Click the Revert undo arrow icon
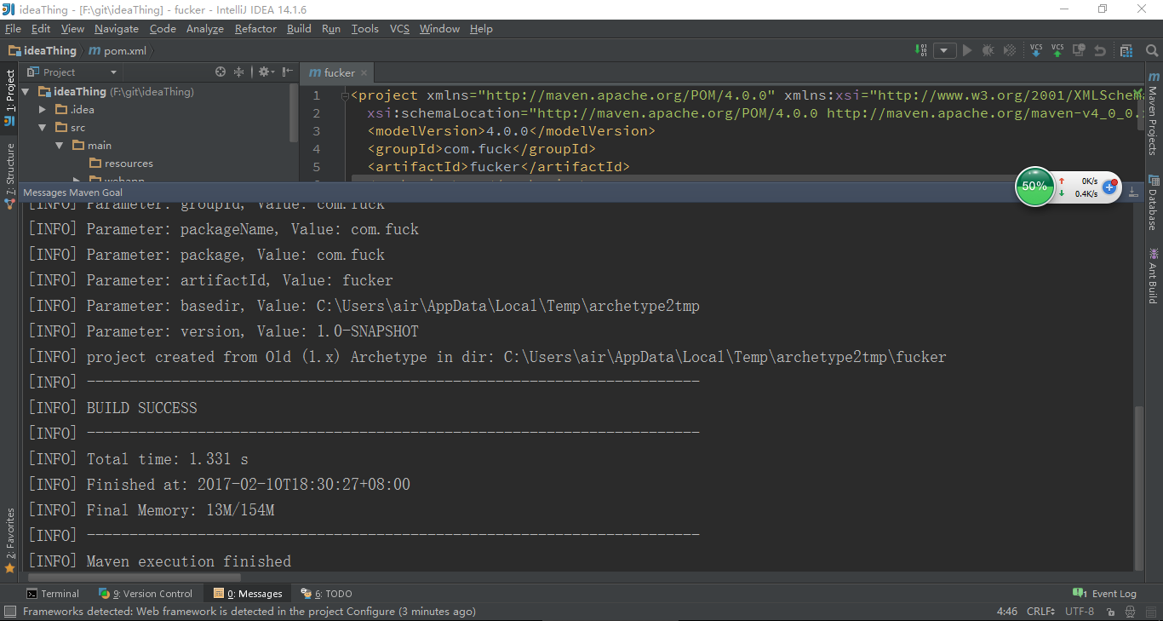Image resolution: width=1163 pixels, height=621 pixels. (1100, 50)
